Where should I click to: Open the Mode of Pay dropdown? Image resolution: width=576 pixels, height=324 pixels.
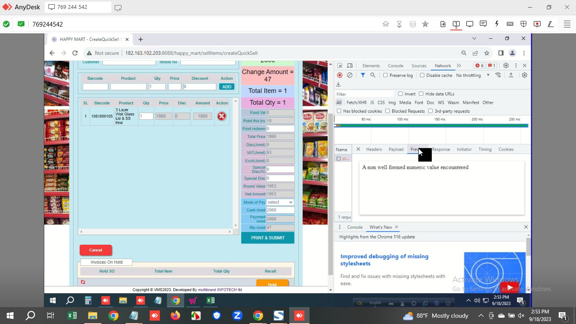point(280,202)
